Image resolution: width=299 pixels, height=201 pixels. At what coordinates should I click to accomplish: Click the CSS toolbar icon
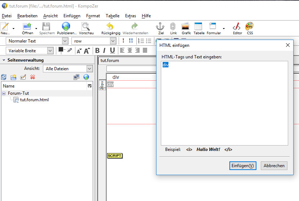pyautogui.click(x=249, y=26)
